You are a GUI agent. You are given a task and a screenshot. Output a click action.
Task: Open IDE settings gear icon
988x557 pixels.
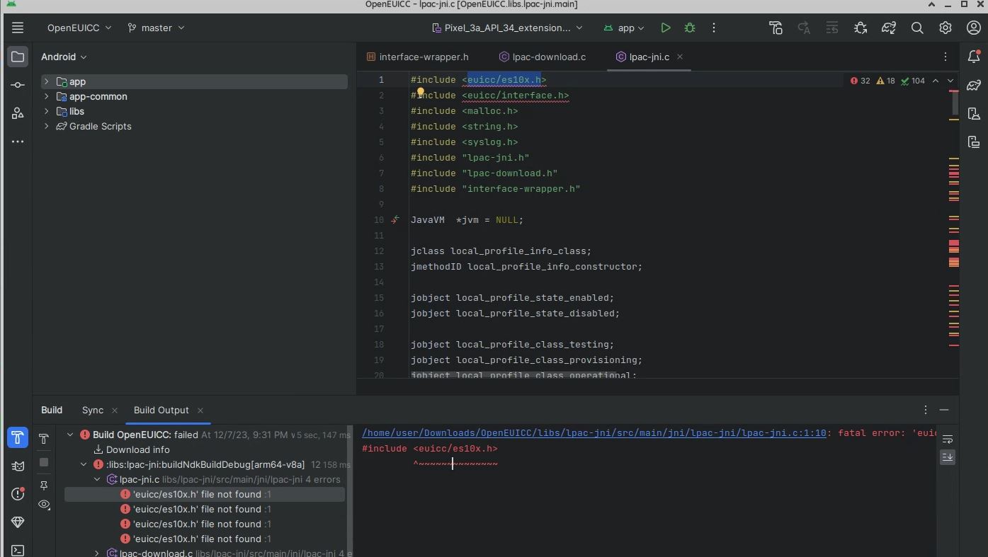pos(946,28)
